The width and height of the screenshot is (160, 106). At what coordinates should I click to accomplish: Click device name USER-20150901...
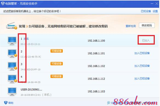click(x=31, y=90)
